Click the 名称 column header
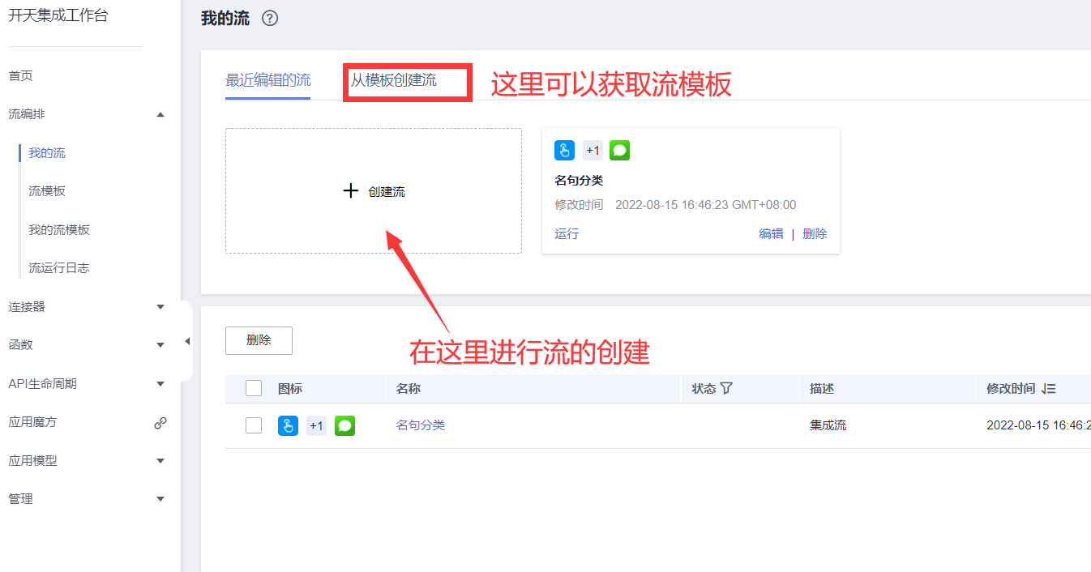Screen dimensions: 1091x572 pos(409,389)
